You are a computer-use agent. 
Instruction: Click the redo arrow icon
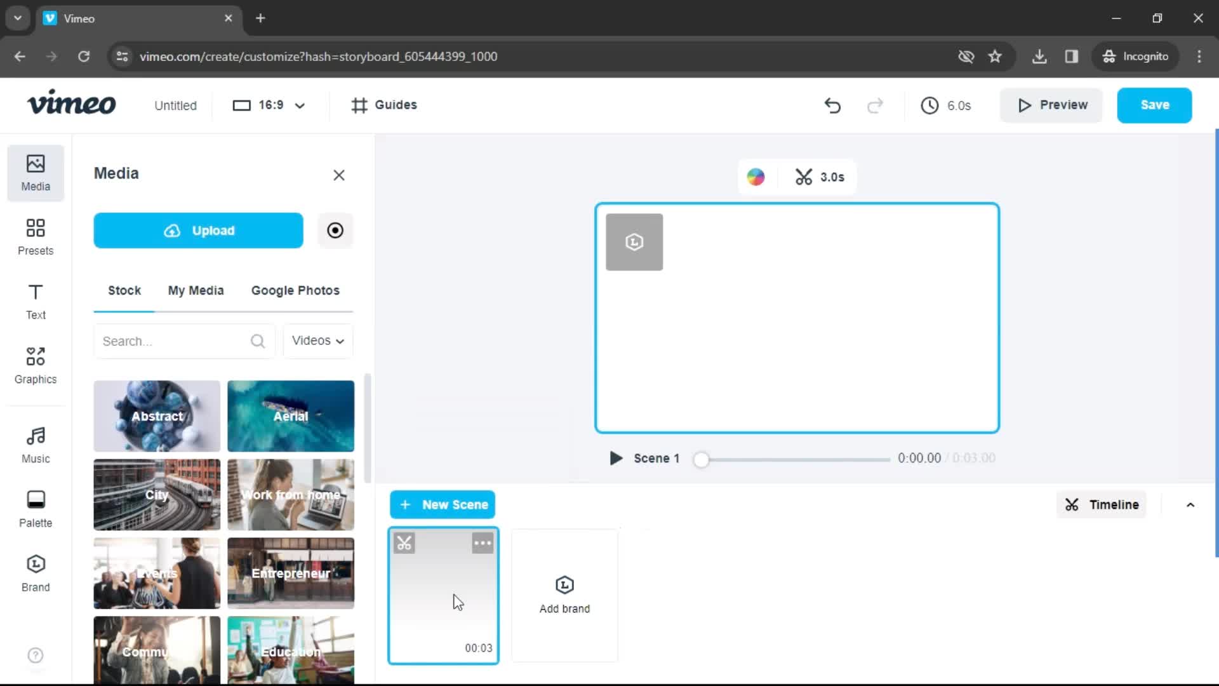point(874,105)
